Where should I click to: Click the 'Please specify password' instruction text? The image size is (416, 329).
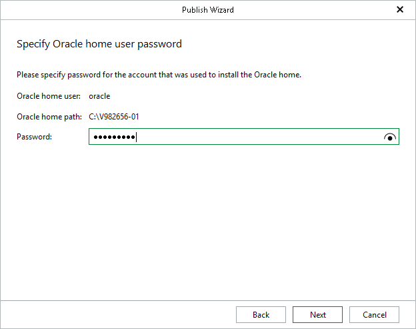click(x=159, y=75)
